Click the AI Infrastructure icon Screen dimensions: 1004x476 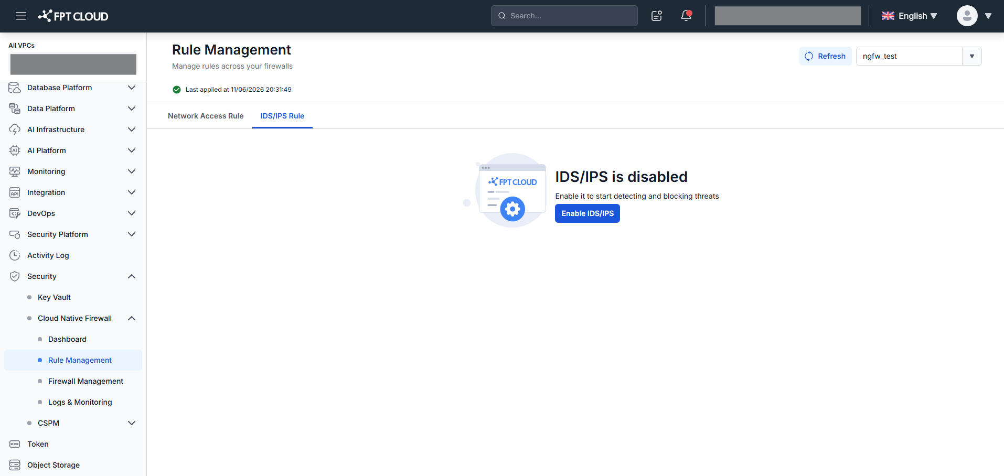[x=15, y=129]
